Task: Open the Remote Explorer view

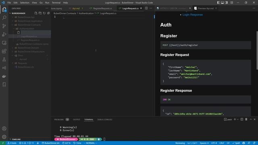Action: [4, 43]
